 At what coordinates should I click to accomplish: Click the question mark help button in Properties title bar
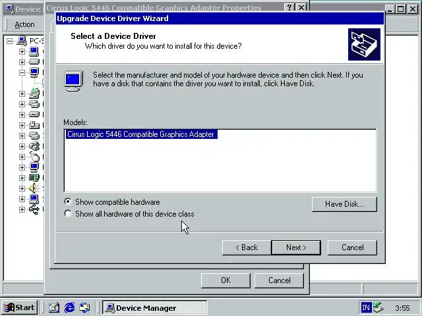(289, 7)
